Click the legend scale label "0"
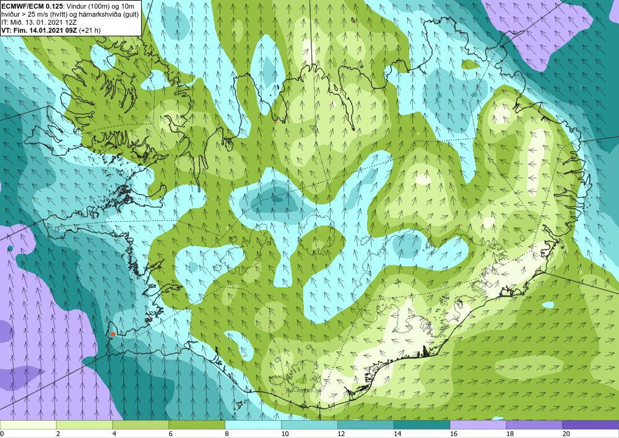619x438 pixels. click(x=2, y=434)
